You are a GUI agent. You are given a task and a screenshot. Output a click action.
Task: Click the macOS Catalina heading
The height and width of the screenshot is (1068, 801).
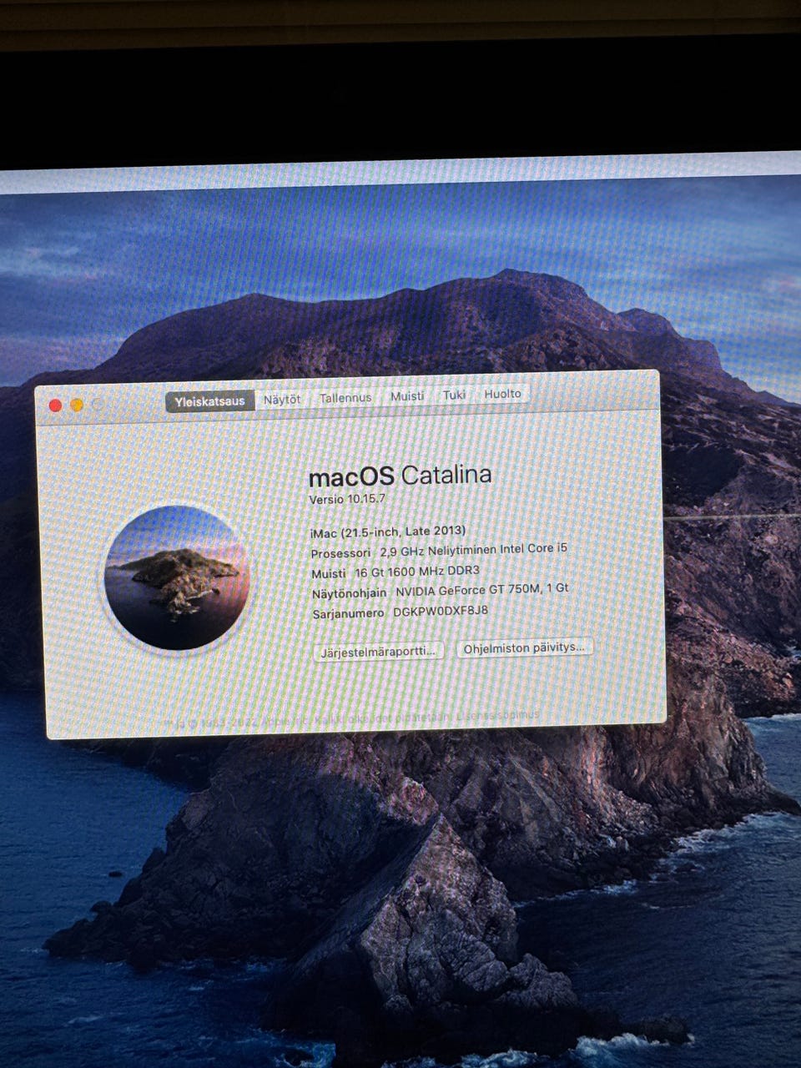tap(400, 476)
